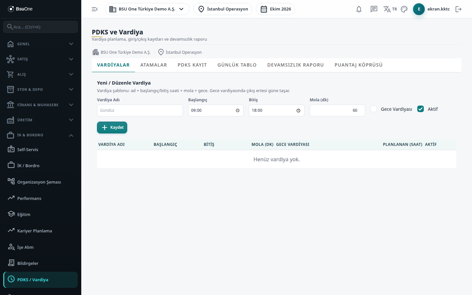Click the Bitiş time field
The image size is (472, 295).
pyautogui.click(x=277, y=110)
